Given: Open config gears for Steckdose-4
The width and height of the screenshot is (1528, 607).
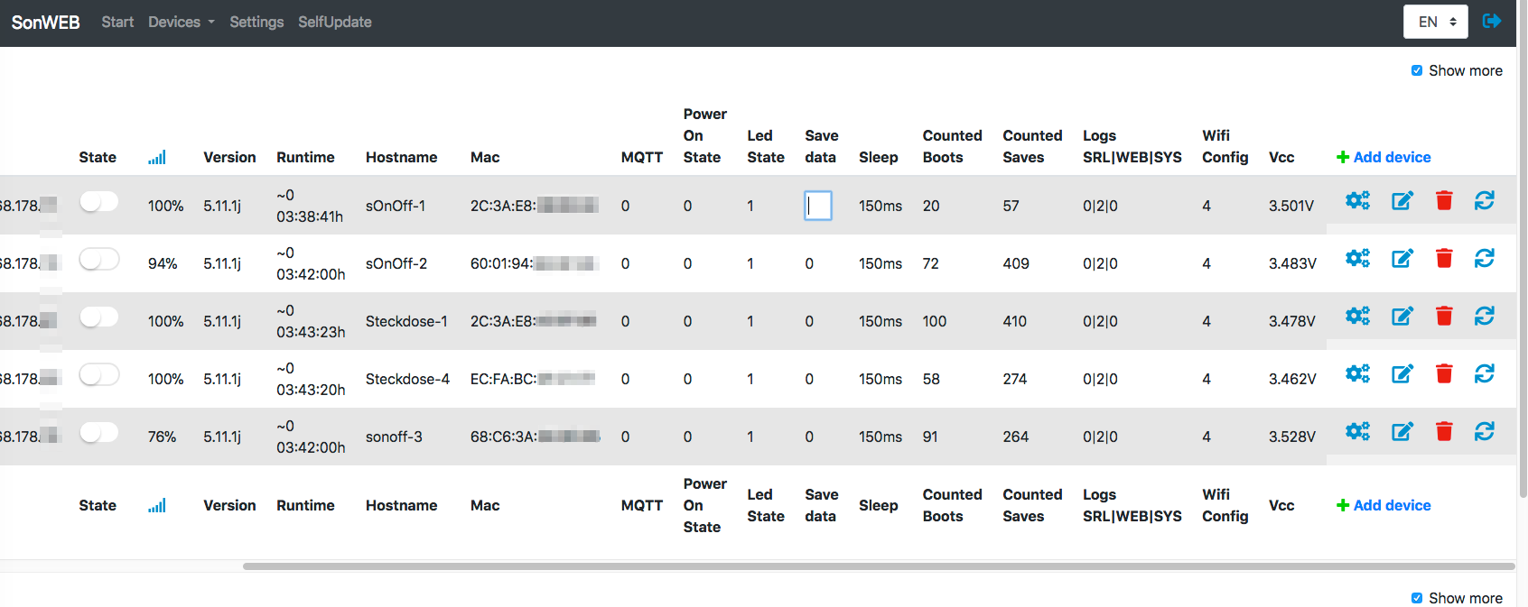Looking at the screenshot, I should (1357, 373).
